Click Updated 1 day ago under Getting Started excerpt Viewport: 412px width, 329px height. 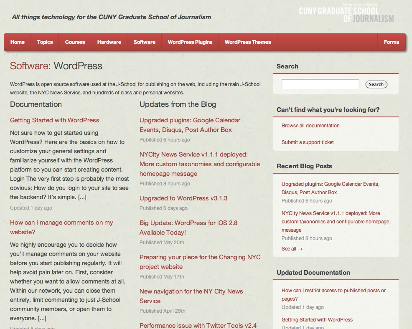[31, 208]
